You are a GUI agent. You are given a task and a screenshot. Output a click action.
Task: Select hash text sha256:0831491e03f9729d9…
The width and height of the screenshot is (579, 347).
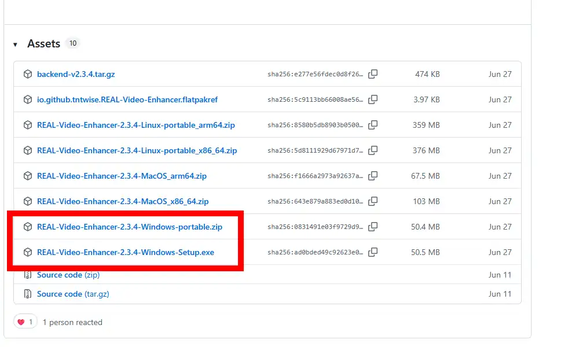tap(316, 227)
